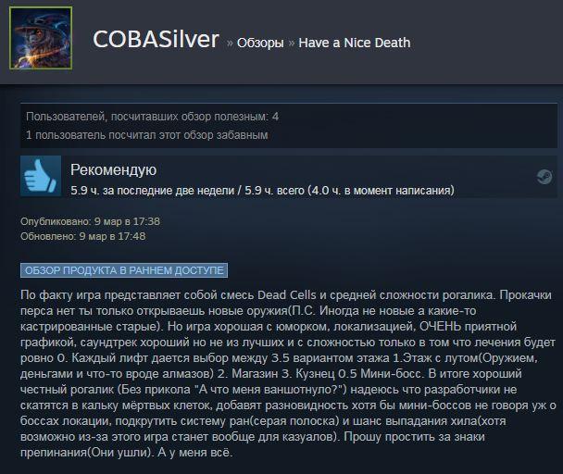563x474 pixels.
Task: Click the words Dead Cells in the review
Action: pos(287,295)
